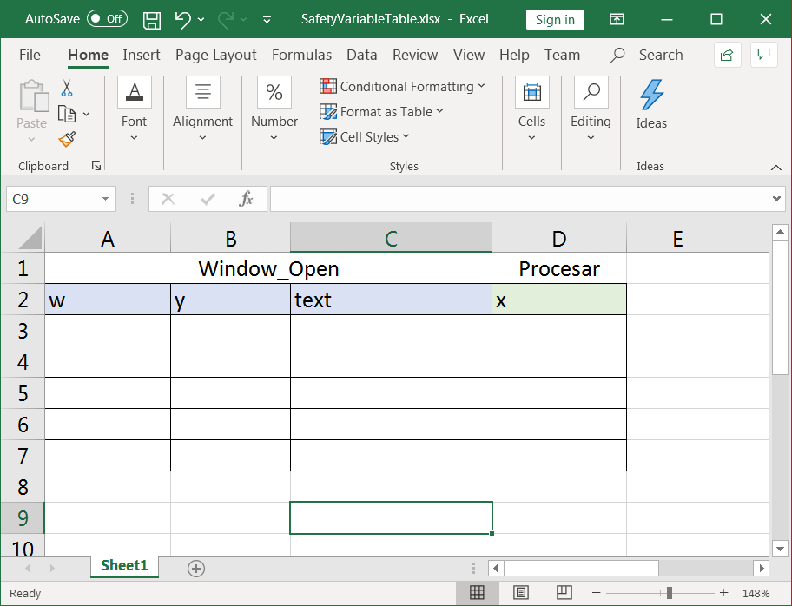792x606 pixels.
Task: Switch to Page Layout view
Action: pos(521,592)
